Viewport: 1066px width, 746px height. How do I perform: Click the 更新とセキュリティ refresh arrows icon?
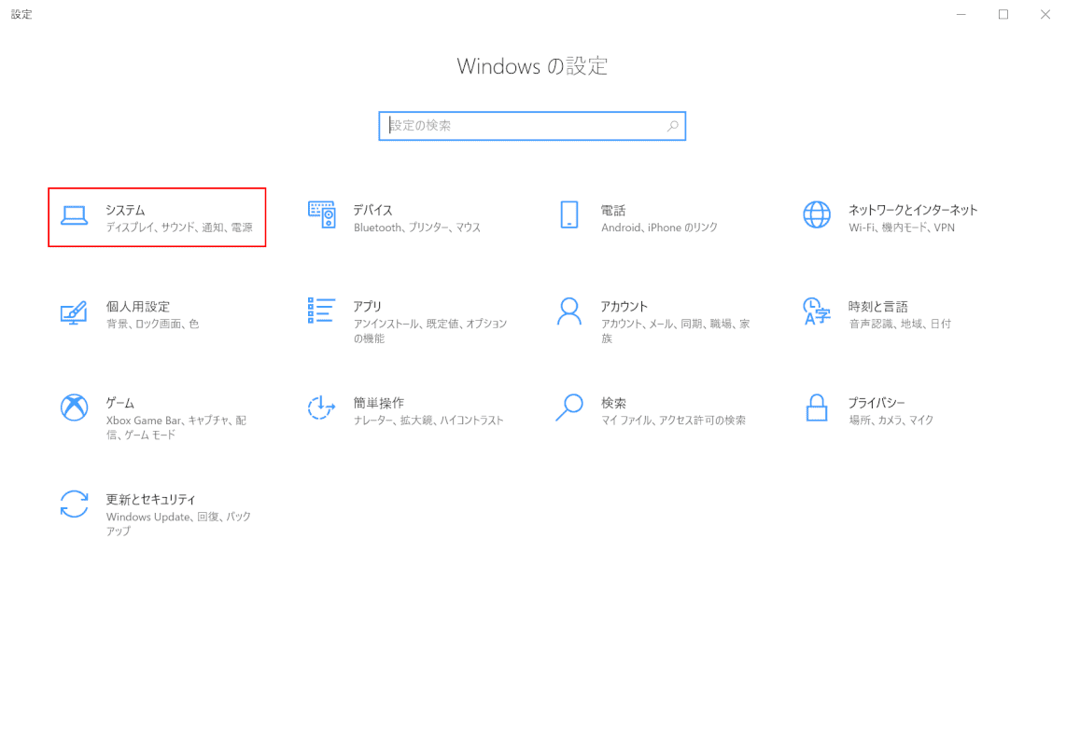(74, 504)
